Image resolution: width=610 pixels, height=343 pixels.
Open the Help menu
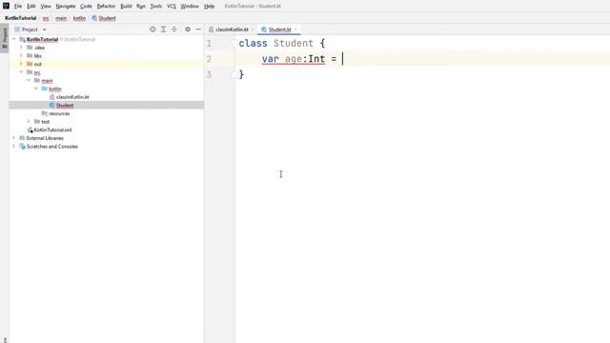pyautogui.click(x=210, y=7)
